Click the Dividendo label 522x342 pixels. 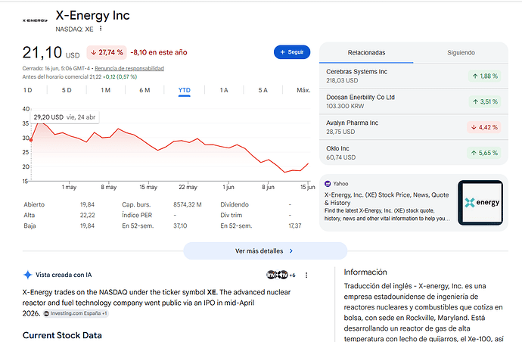pyautogui.click(x=235, y=204)
